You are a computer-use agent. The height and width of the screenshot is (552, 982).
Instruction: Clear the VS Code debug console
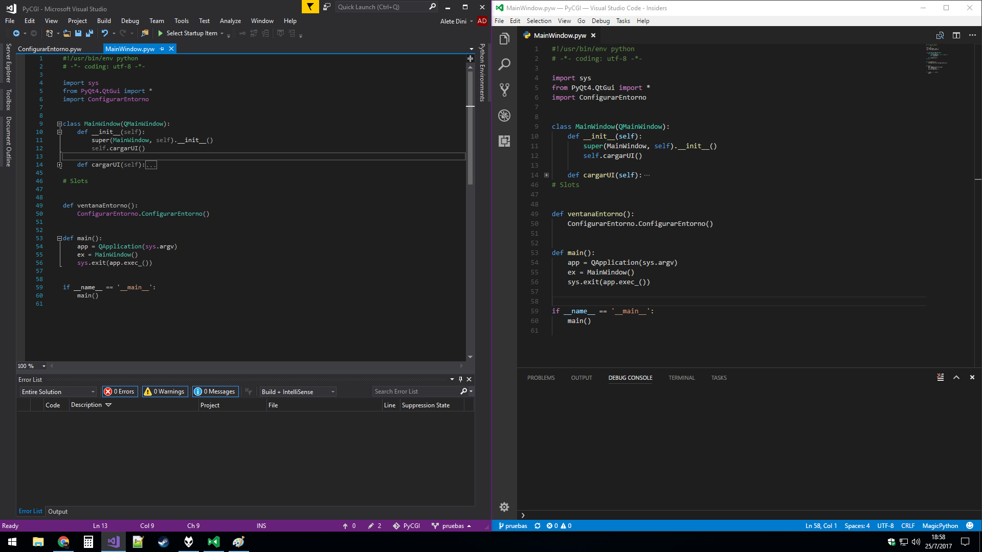pos(940,377)
